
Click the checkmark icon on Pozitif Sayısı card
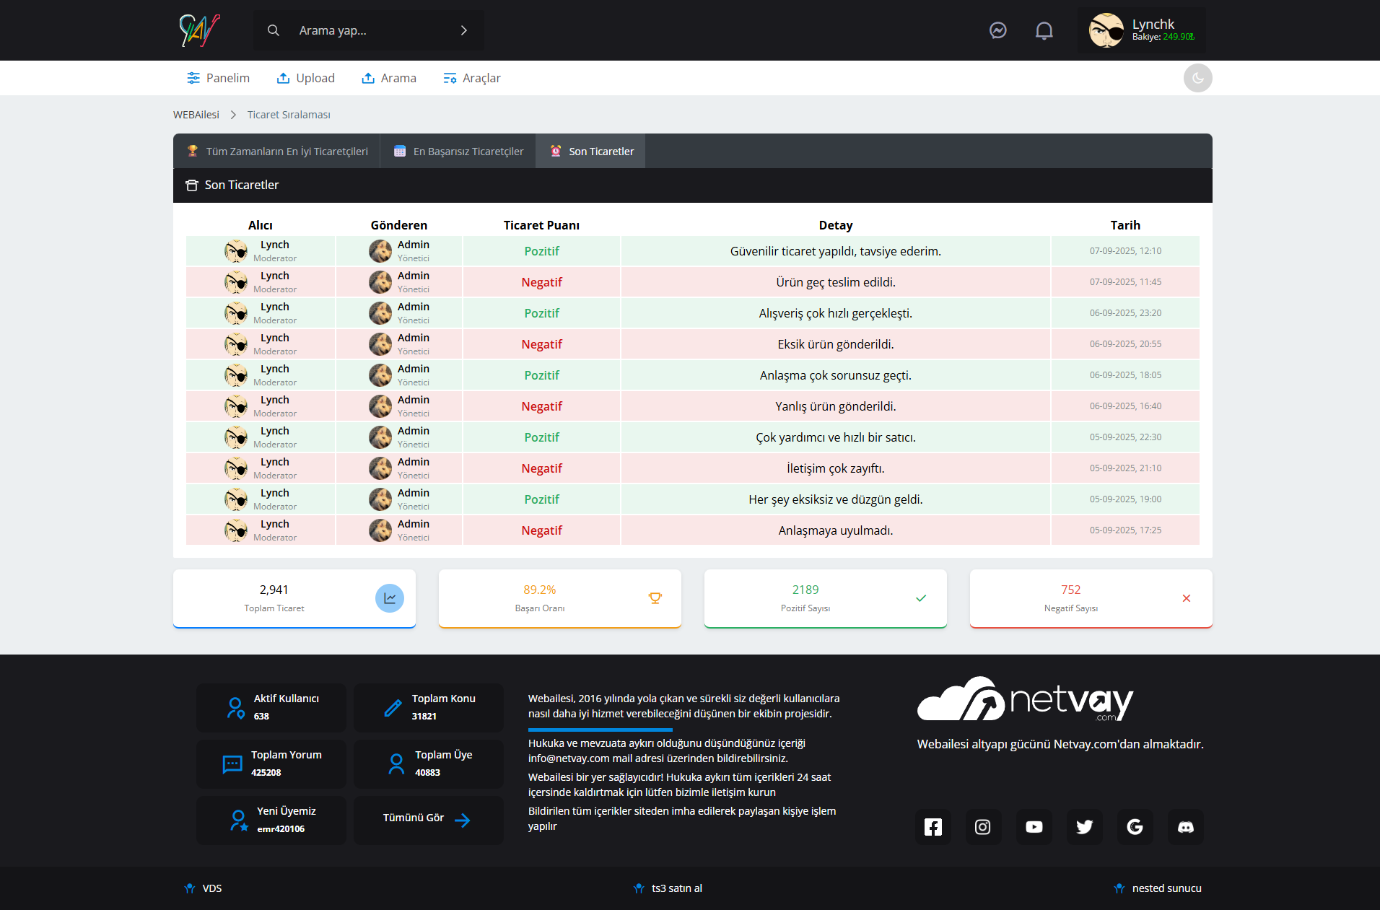point(921,598)
